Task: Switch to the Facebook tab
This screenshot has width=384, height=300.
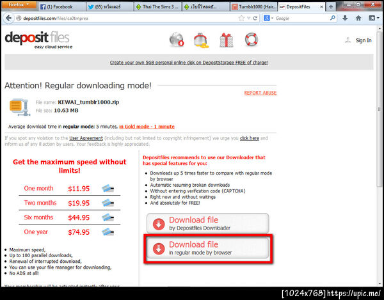Action: 61,7
